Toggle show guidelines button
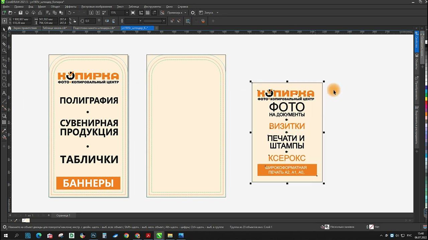The width and height of the screenshot is (428, 240). click(154, 13)
